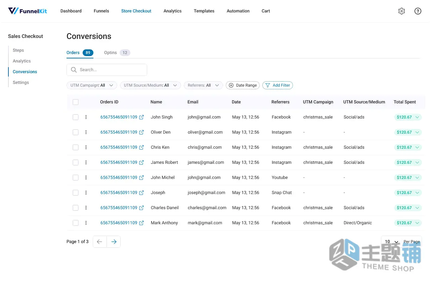Screen dimensions: 430x281
Task: Open three-dot menu for Joseph row
Action: click(86, 193)
